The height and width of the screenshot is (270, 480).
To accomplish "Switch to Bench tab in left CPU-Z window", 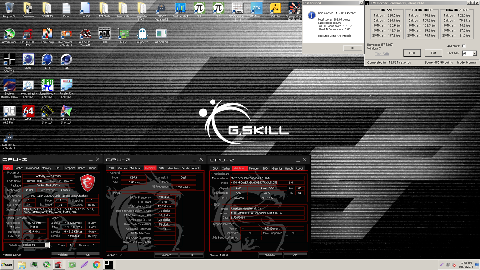I will tap(81, 168).
